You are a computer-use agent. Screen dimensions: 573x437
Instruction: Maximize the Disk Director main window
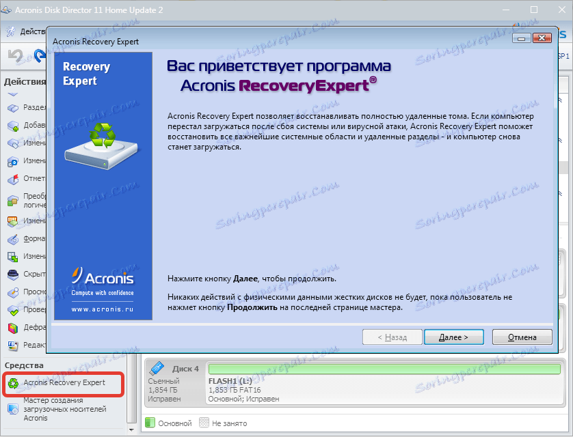(x=534, y=10)
